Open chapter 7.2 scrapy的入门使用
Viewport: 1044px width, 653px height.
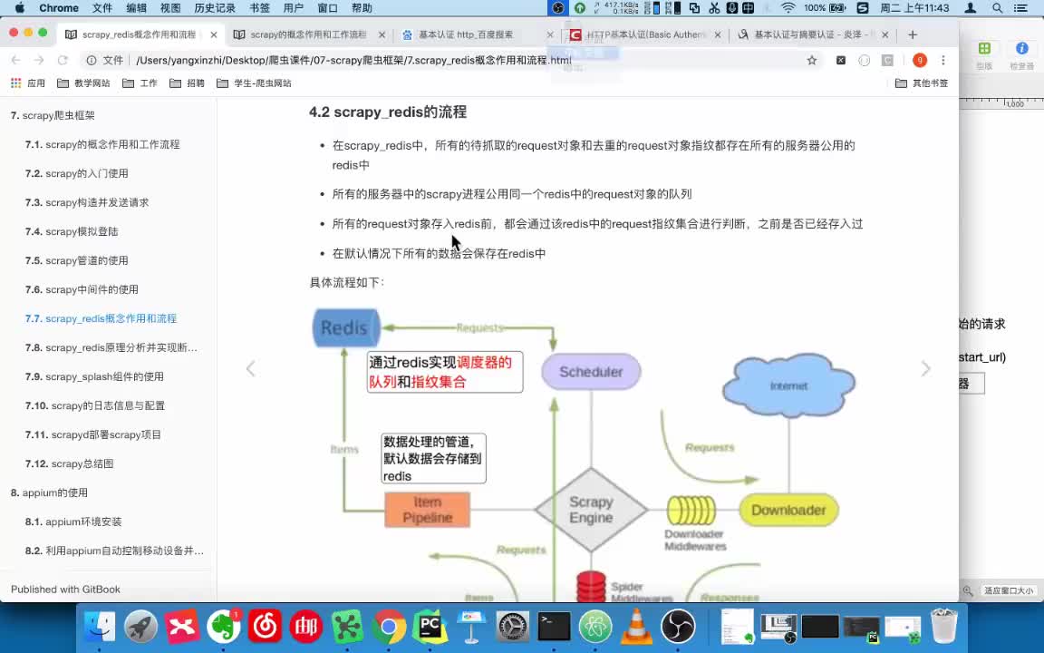point(76,173)
